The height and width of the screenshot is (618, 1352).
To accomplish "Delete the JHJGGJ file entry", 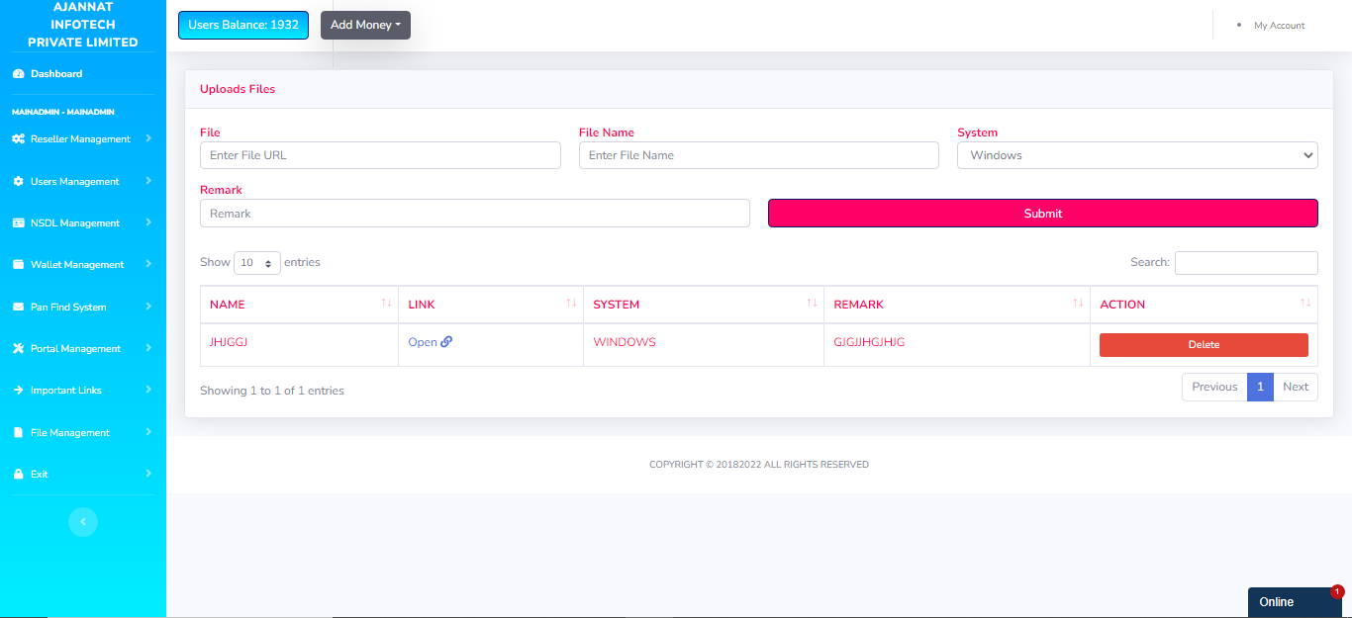I will point(1204,345).
